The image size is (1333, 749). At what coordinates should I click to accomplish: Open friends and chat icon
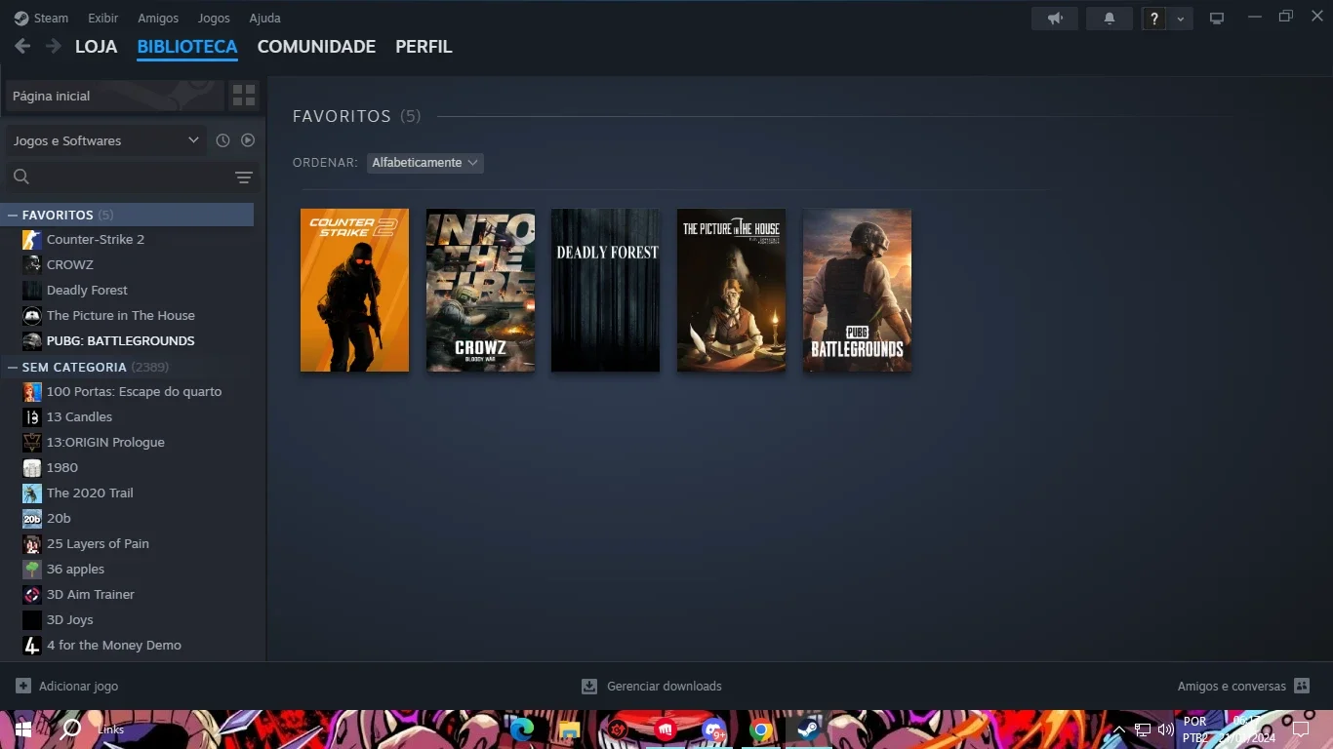tap(1302, 686)
